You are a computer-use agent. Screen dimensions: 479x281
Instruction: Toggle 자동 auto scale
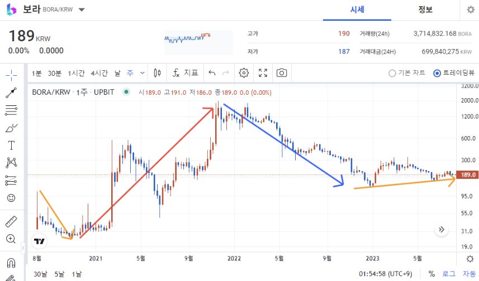tap(469, 274)
